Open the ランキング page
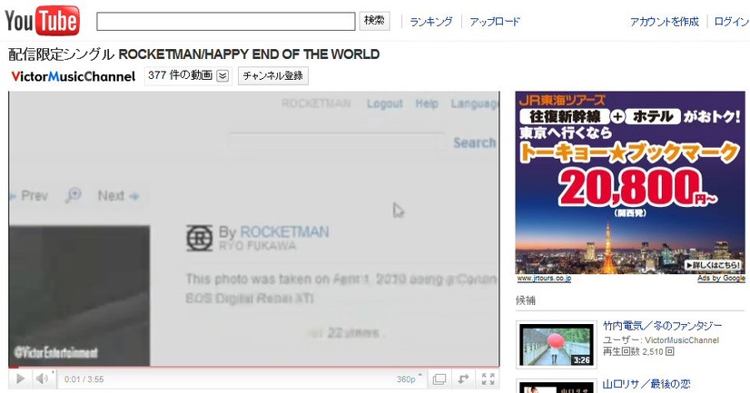 pos(431,22)
